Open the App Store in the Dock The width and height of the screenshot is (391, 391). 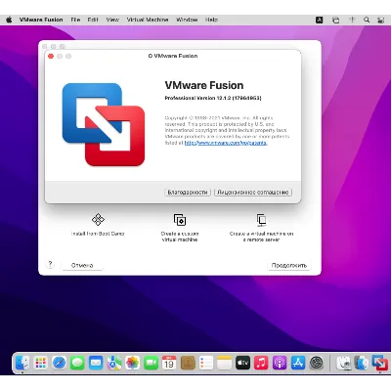click(298, 363)
